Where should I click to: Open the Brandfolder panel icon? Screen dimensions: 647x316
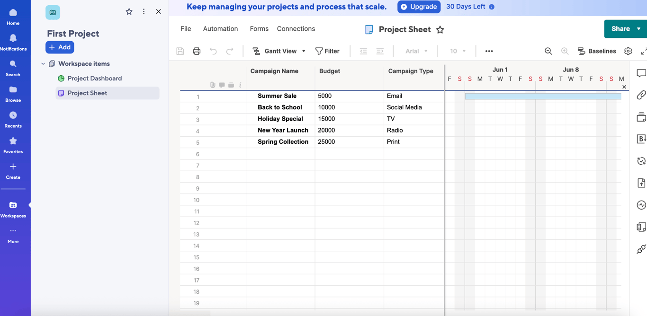[641, 139]
